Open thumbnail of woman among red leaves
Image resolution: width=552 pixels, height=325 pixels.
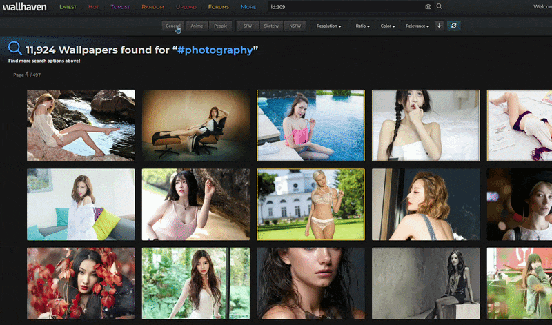81,284
